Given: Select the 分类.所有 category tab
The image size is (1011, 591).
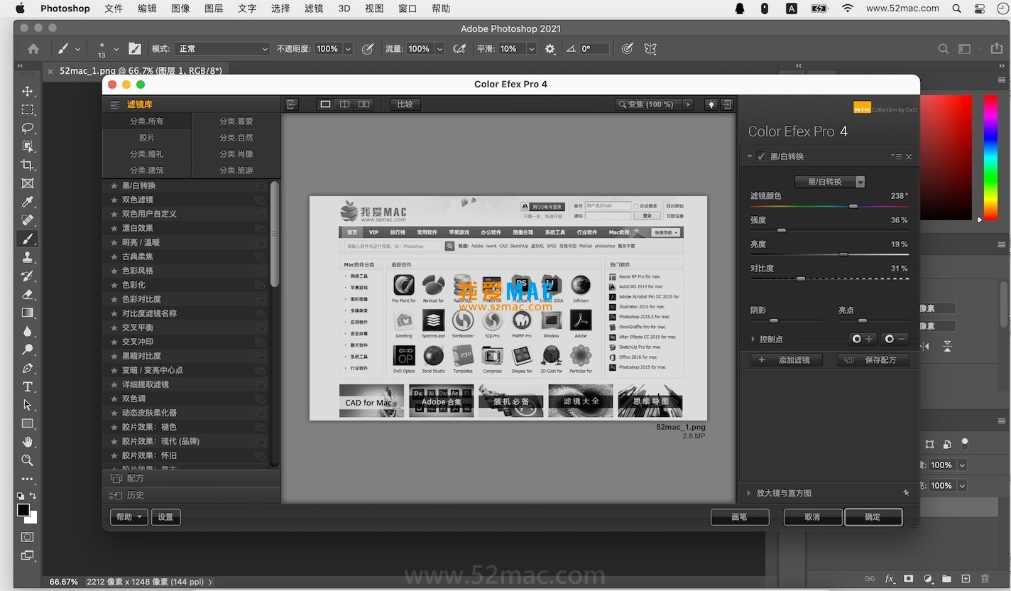Looking at the screenshot, I should pos(147,121).
